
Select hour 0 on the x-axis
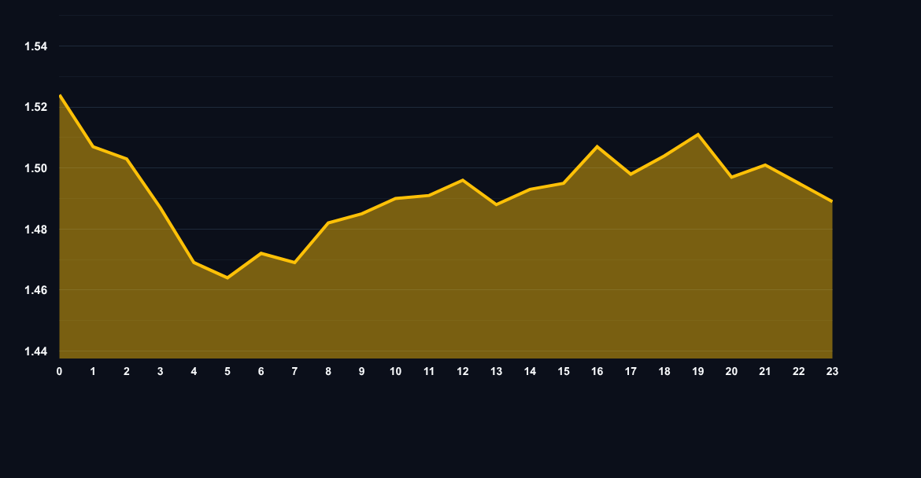coord(59,372)
